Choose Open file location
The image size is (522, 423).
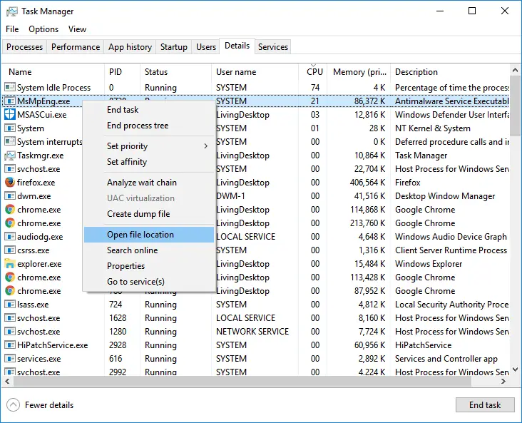tap(149, 235)
